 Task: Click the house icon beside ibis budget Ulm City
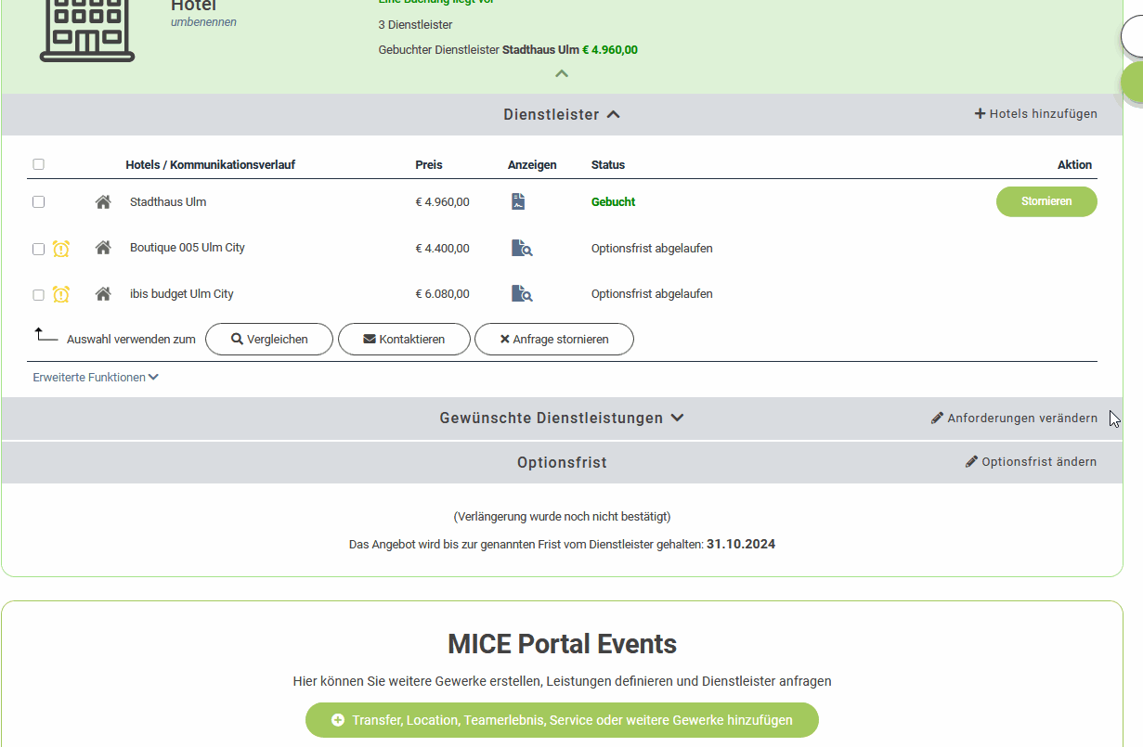click(x=103, y=294)
